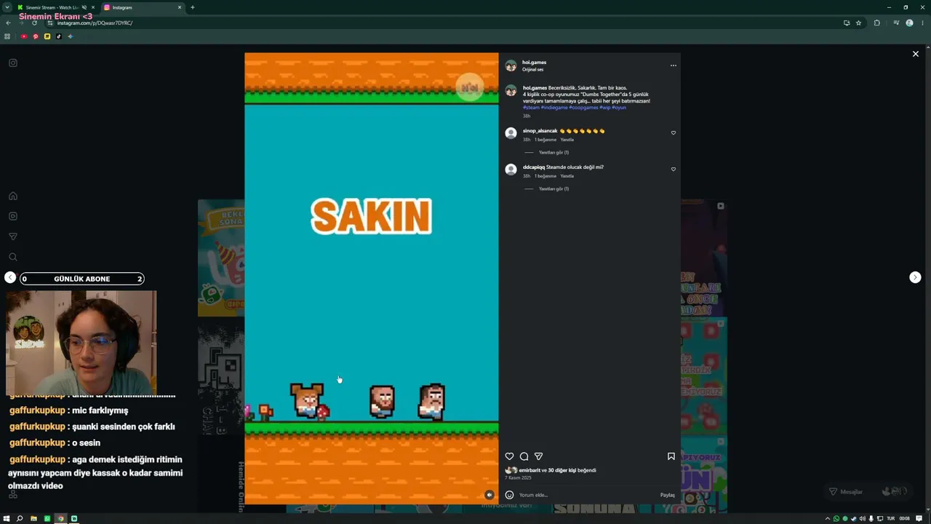Image resolution: width=931 pixels, height=524 pixels.
Task: Click the Paylaş post-comment button
Action: pos(667,495)
